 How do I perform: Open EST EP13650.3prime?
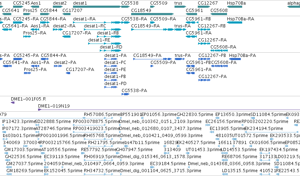pos(233,115)
